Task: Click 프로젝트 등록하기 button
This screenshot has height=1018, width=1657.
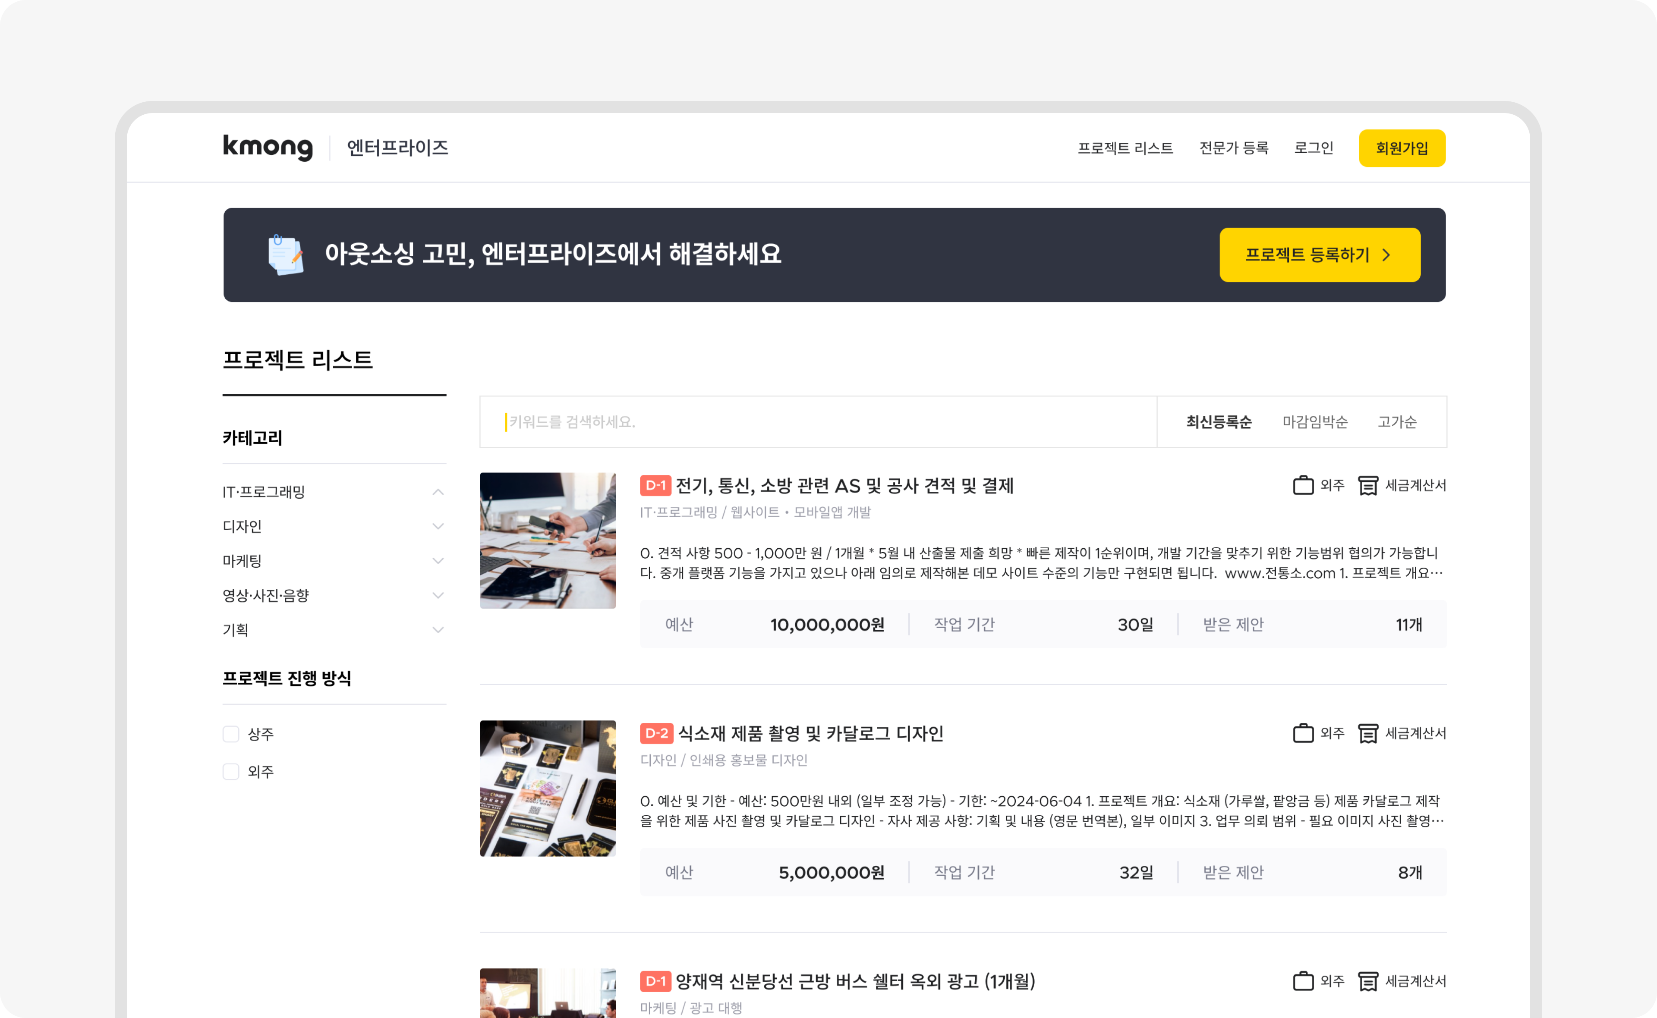Action: pyautogui.click(x=1320, y=255)
